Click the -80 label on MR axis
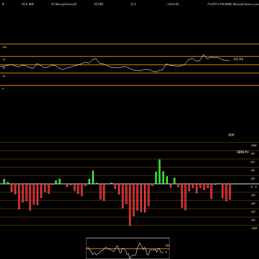The height and width of the screenshot is (259, 259). click(x=253, y=220)
